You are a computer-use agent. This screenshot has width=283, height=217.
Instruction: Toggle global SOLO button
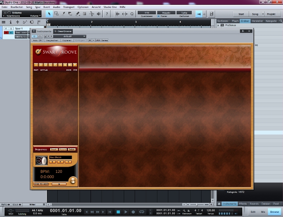pos(17,205)
